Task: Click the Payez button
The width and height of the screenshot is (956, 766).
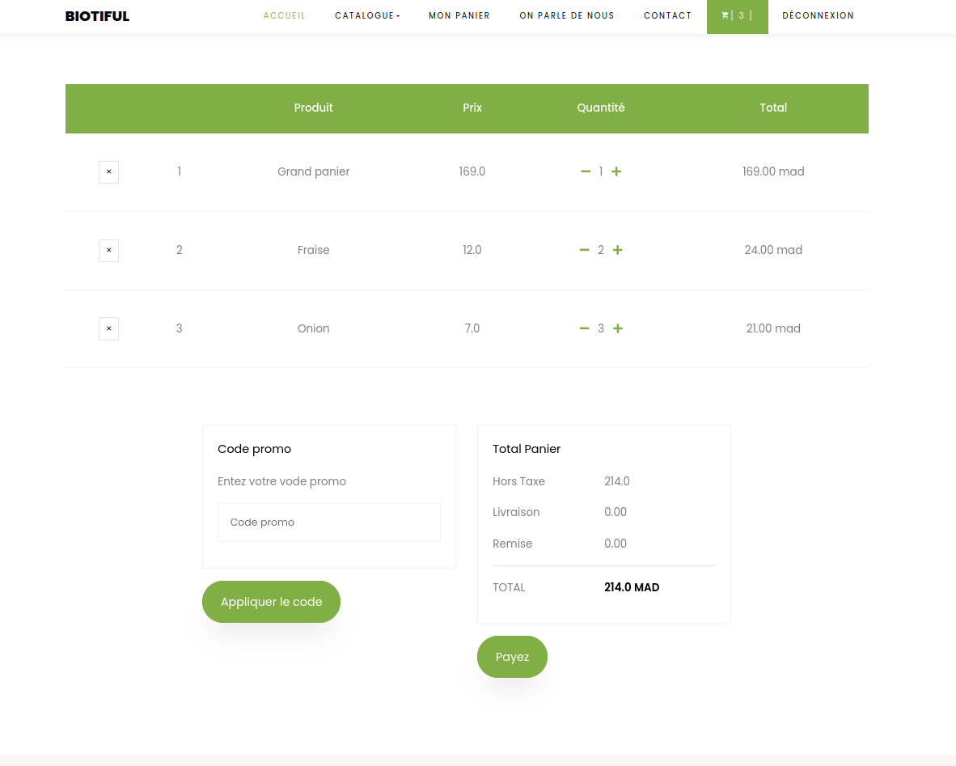Action: [x=512, y=657]
